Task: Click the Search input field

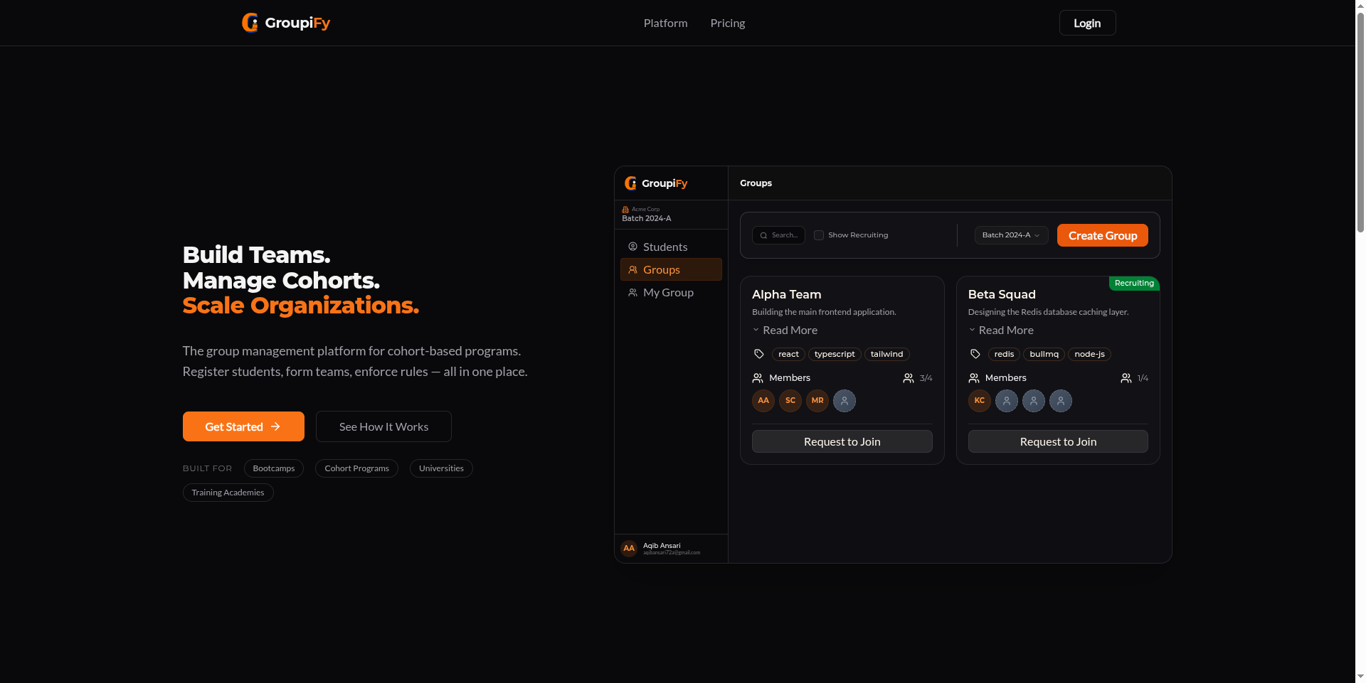Action: [778, 235]
